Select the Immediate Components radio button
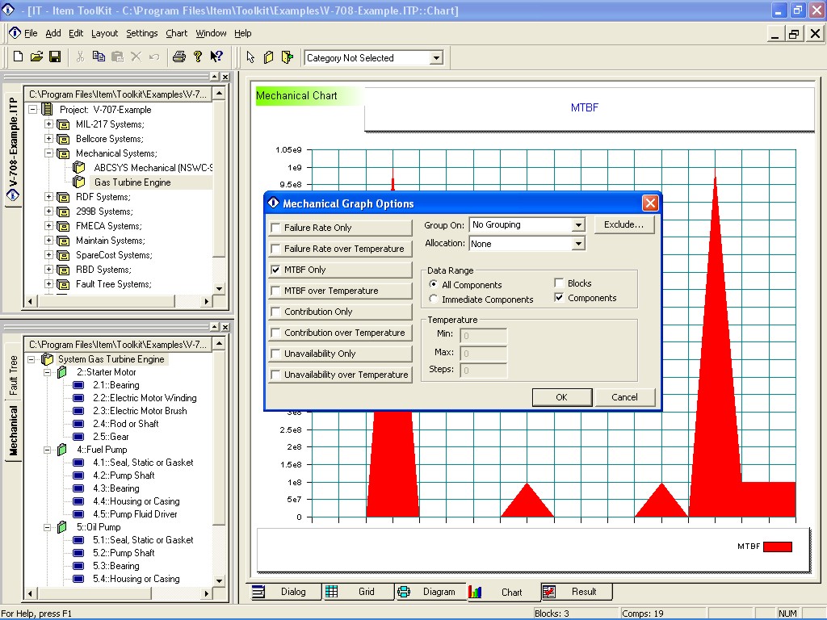 [434, 300]
